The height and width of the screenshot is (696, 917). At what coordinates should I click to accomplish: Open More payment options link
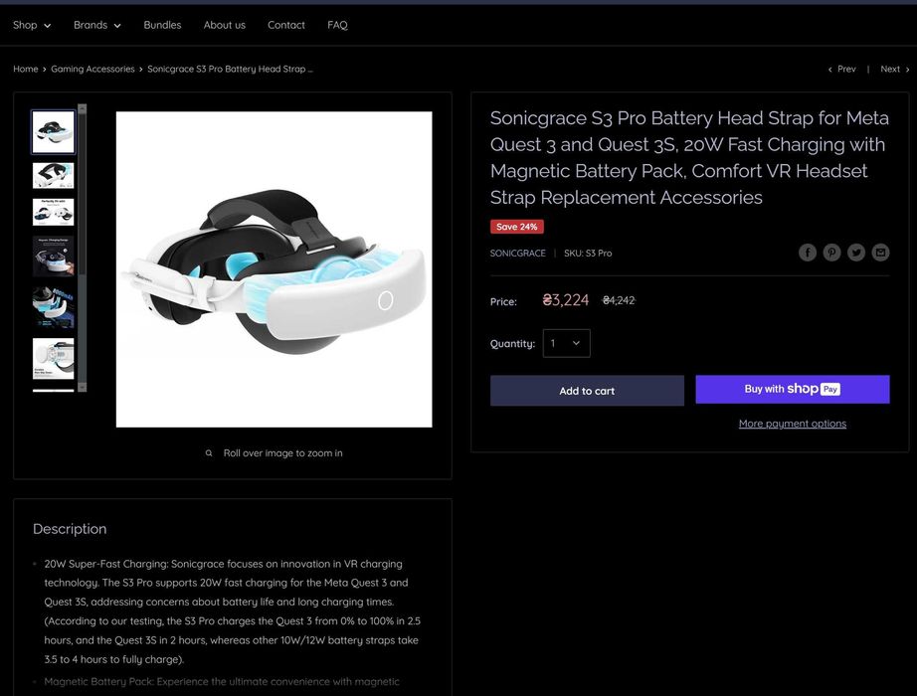point(792,424)
